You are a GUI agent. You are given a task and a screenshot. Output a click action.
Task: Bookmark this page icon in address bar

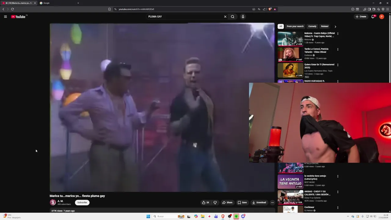(109, 9)
